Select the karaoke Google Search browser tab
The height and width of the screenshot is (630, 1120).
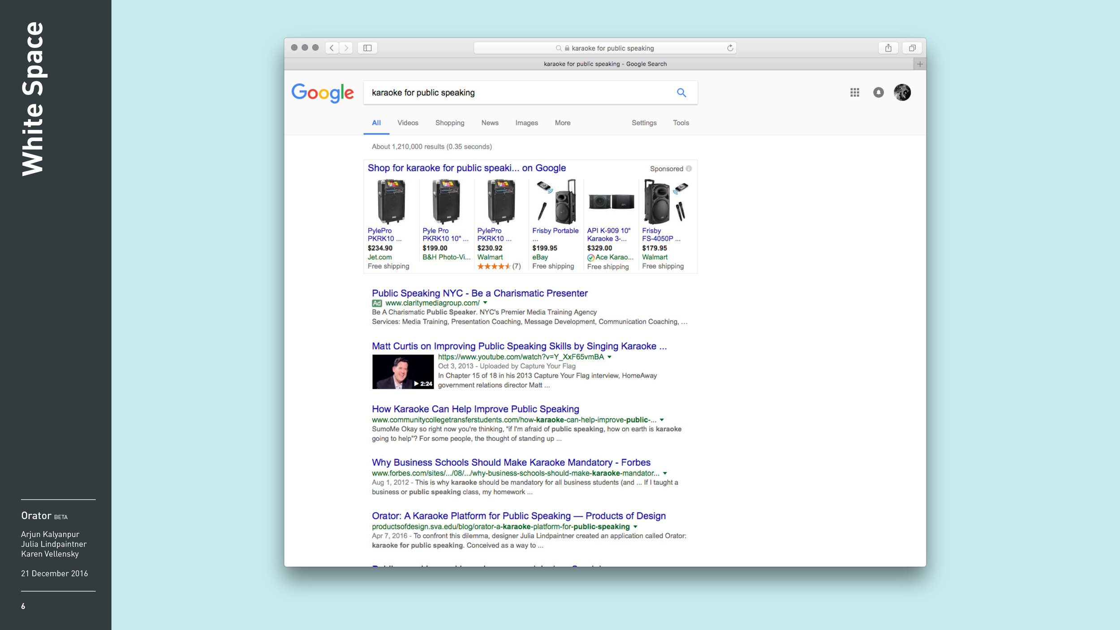[605, 64]
